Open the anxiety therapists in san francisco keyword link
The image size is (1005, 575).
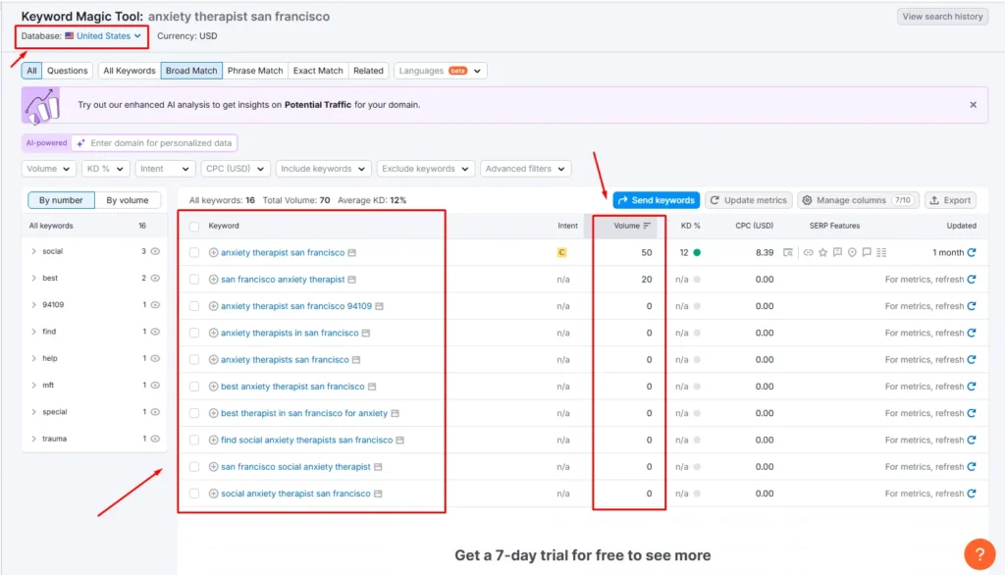[290, 333]
